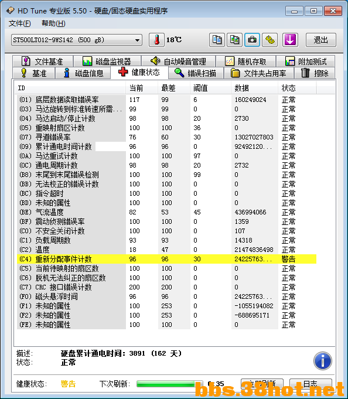Screen dimensions: 348x399
Task: Select the (09) 累计通电时间计数 row
Action: click(x=166, y=146)
